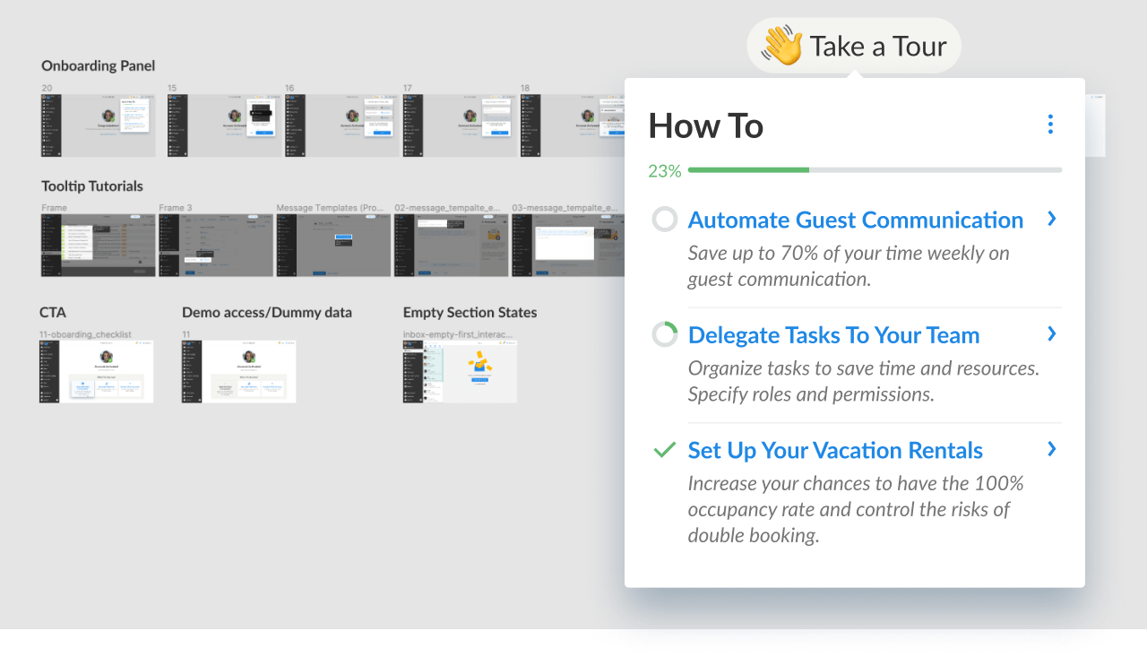Expand Delegate Tasks To Your Team chevron

click(x=1052, y=334)
